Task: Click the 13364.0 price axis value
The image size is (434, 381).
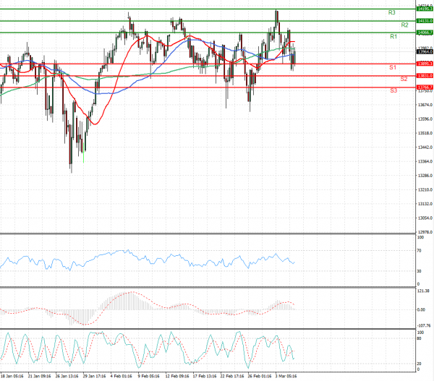Action: (x=425, y=161)
